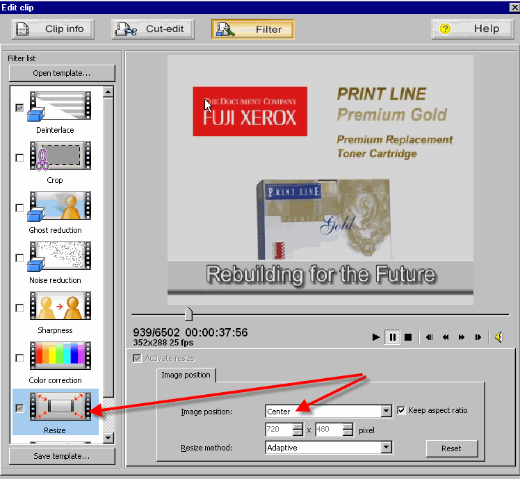Switch to the Clip info tab

click(53, 29)
